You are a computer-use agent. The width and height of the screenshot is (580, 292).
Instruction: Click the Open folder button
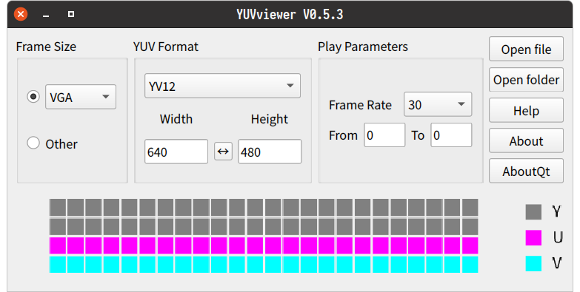526,79
